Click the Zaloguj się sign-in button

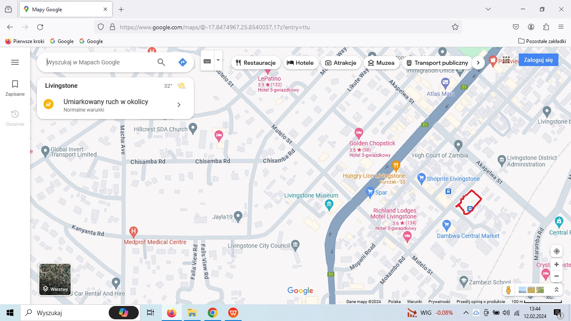[538, 60]
